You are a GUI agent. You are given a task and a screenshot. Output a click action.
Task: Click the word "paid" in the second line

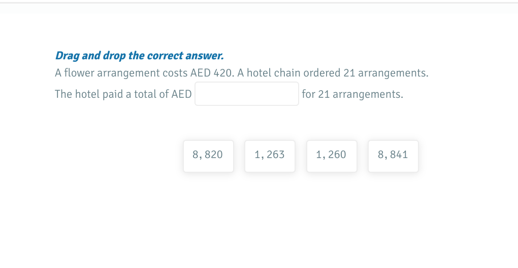pos(113,95)
